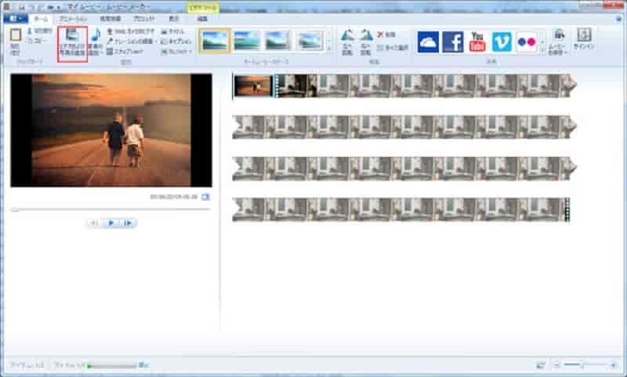Share the movie to Facebook
Viewport: 627px width, 377px height.
pos(452,42)
